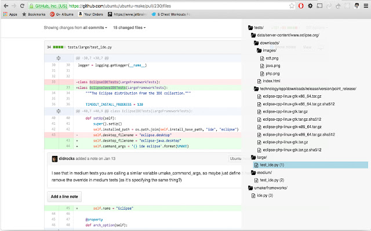
Task: Select test_ide.py (1) under large/
Action: 272,165
